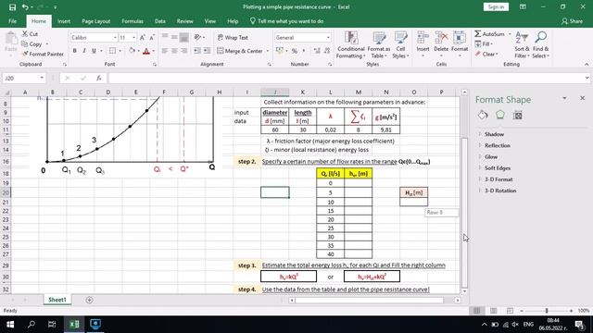This screenshot has width=593, height=333.
Task: Switch to the Review tab
Action: (184, 21)
